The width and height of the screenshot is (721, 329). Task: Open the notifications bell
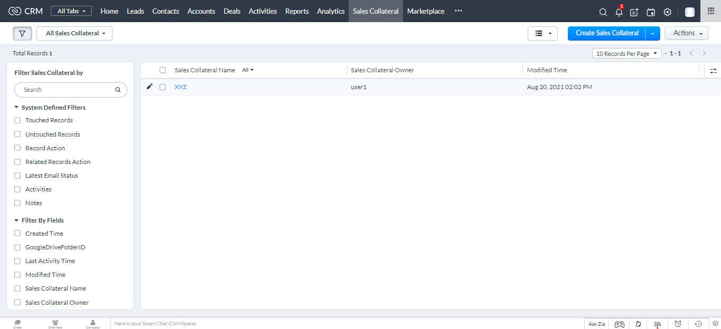(619, 12)
